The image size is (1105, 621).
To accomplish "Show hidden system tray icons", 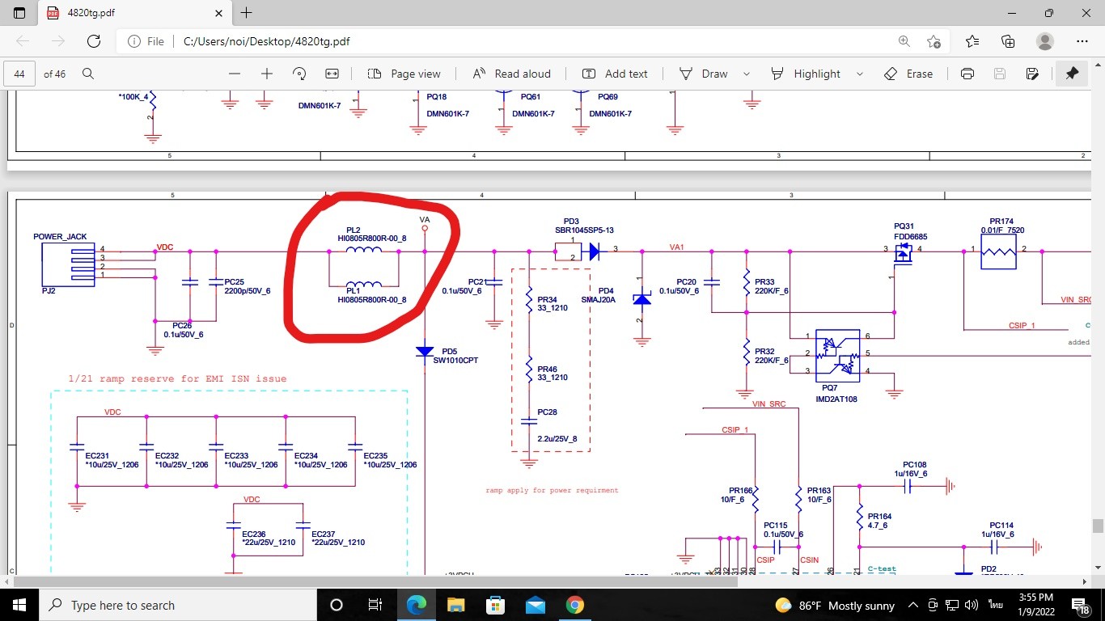I will coord(912,605).
